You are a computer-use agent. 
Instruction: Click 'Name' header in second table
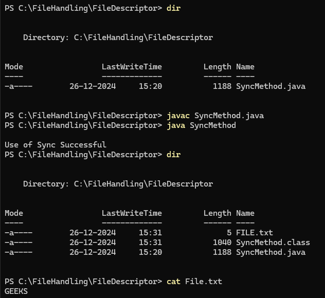245,213
